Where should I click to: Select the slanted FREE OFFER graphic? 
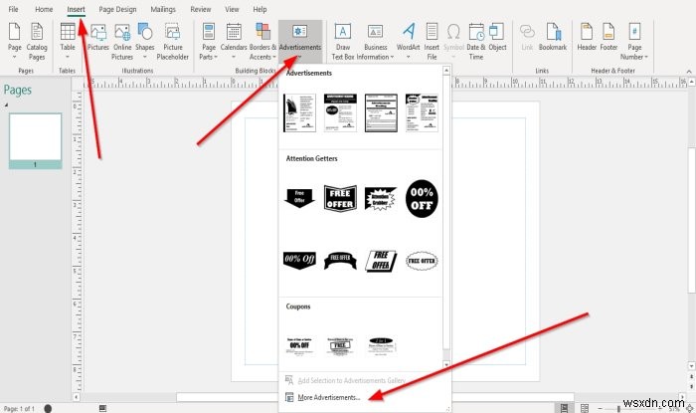[381, 261]
